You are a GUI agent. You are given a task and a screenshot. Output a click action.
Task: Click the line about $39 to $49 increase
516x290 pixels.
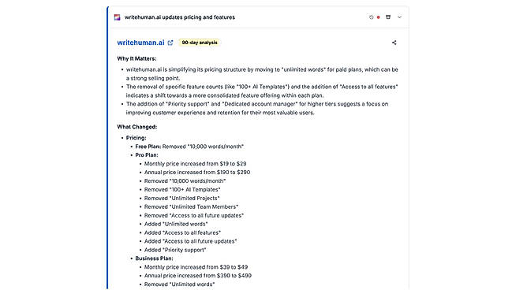[x=196, y=267]
